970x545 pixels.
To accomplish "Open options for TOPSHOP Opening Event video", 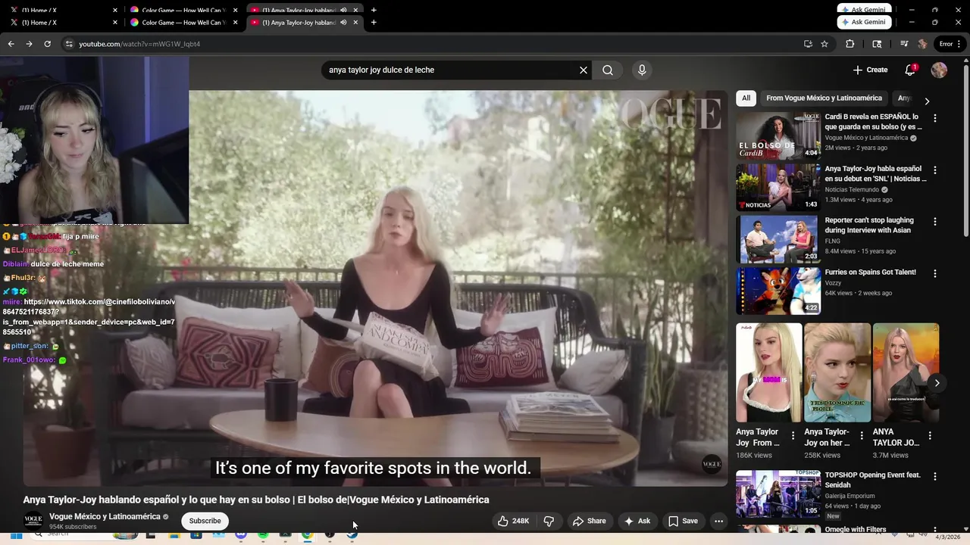I will (934, 477).
